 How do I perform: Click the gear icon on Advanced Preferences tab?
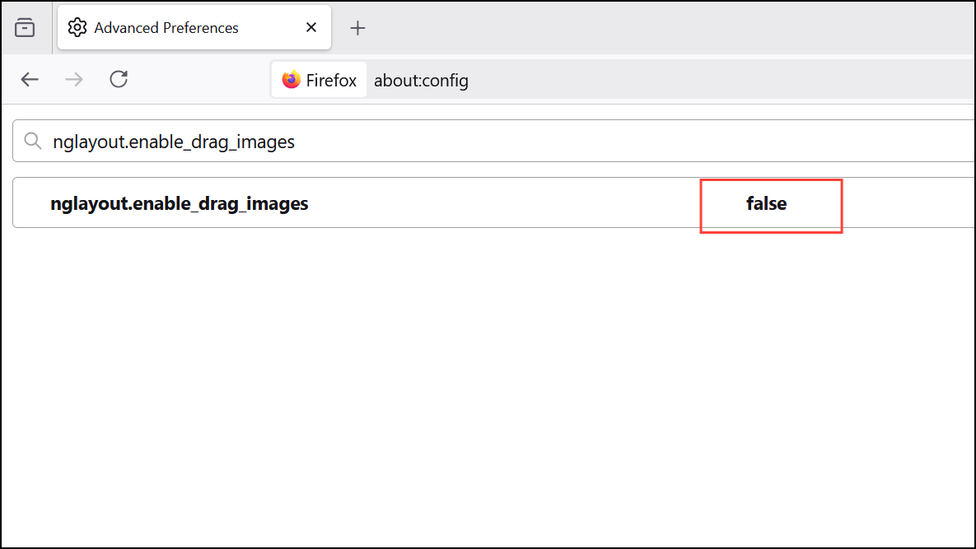coord(77,28)
